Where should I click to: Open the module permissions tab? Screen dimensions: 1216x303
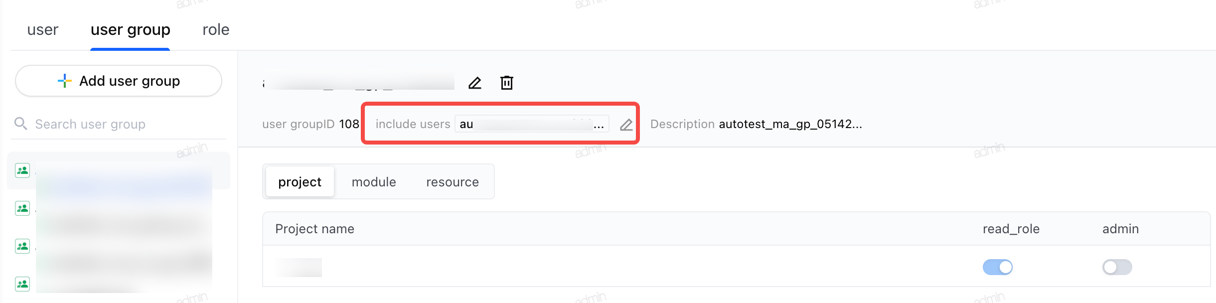pos(374,182)
